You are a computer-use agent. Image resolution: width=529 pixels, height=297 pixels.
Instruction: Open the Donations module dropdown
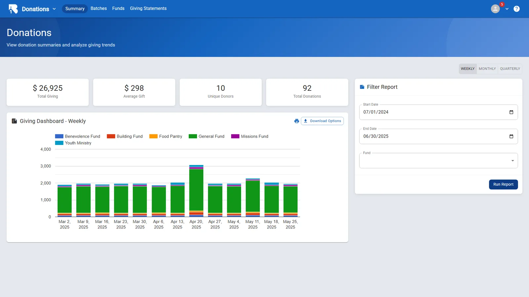(39, 9)
